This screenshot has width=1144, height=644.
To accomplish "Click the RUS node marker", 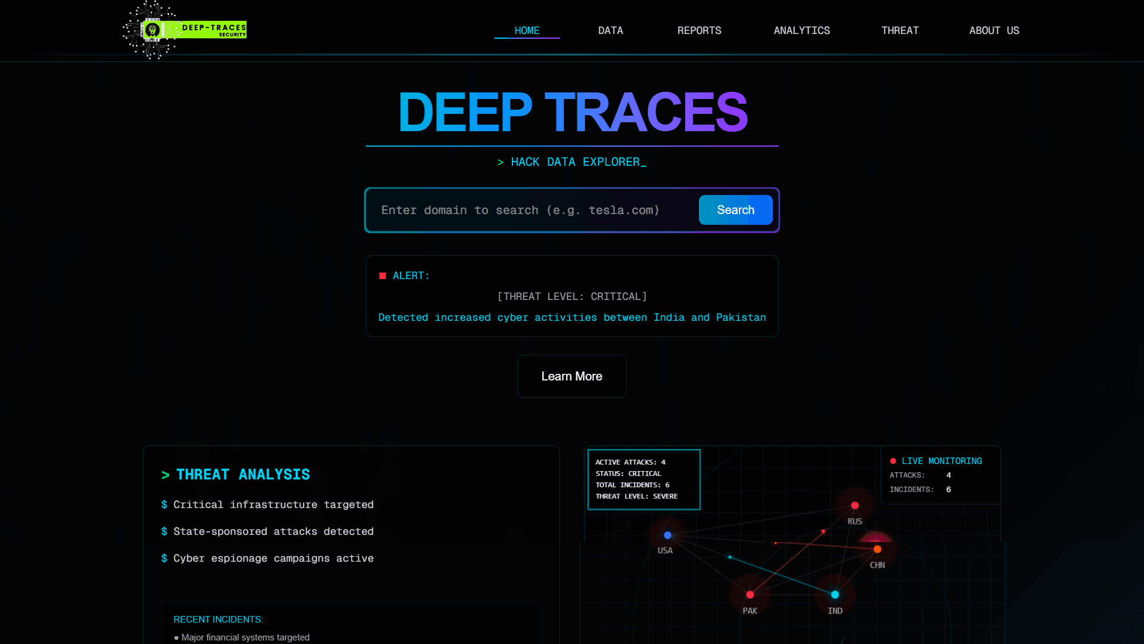I will point(855,505).
